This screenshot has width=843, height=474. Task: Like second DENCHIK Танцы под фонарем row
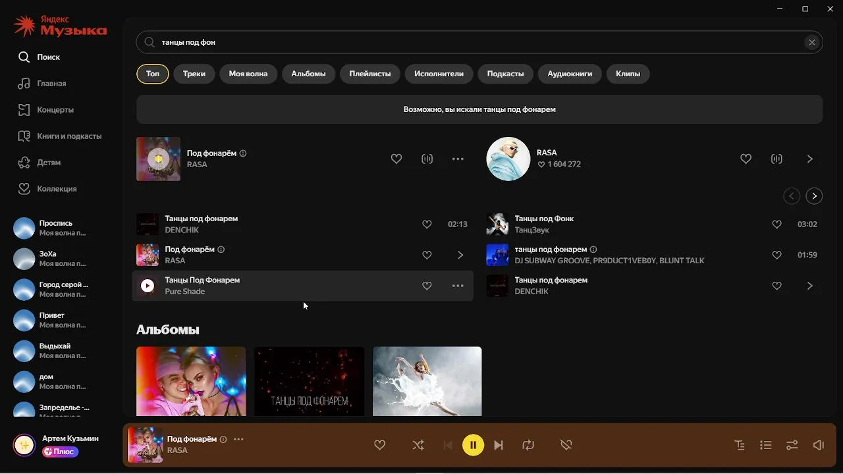(776, 286)
